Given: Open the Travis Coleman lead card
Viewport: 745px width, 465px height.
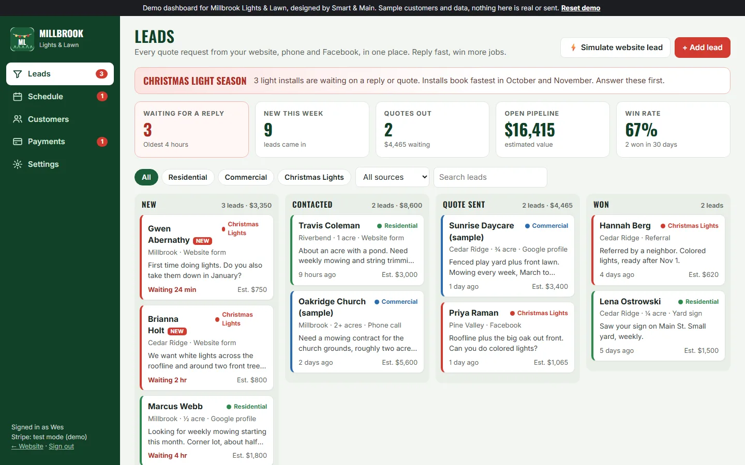Looking at the screenshot, I should (357, 250).
